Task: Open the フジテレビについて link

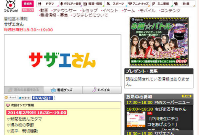Action: pyautogui.click(x=90, y=16)
